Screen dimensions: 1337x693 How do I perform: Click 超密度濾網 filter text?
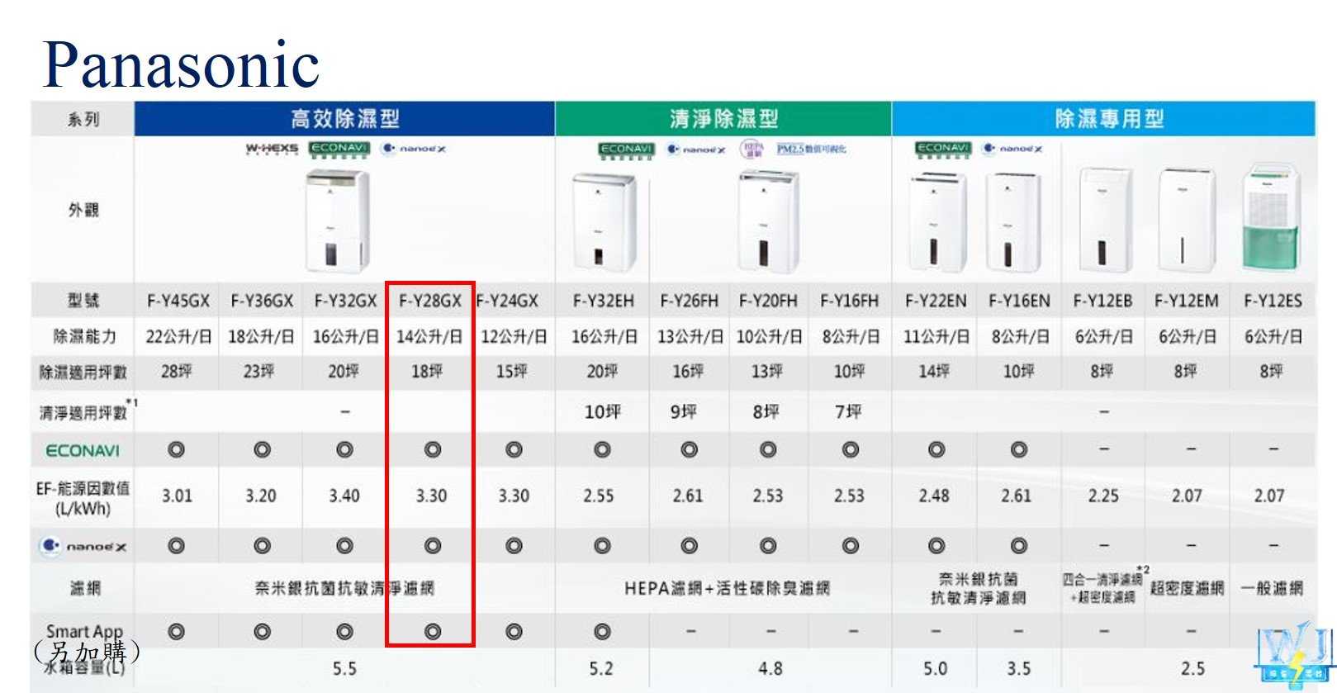click(x=1187, y=589)
